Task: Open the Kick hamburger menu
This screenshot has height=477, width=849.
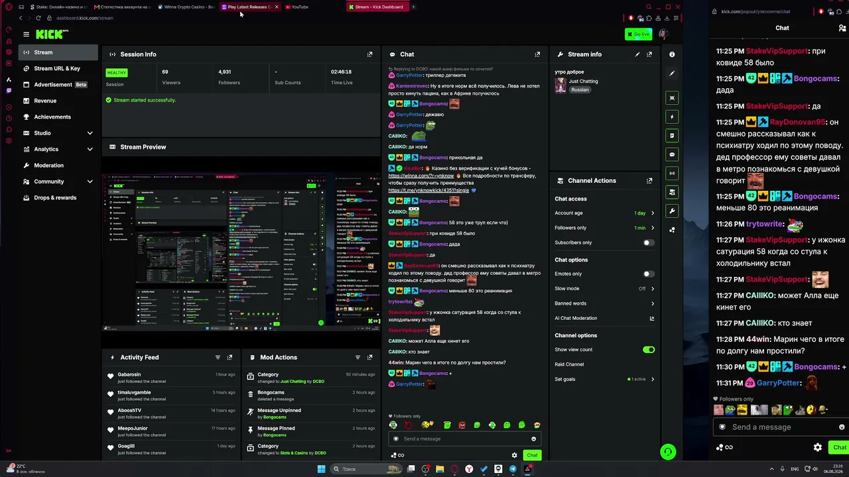Action: point(26,34)
